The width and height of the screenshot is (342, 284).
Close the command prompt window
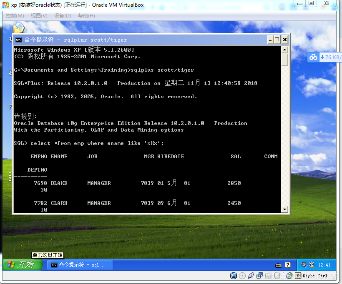click(284, 40)
